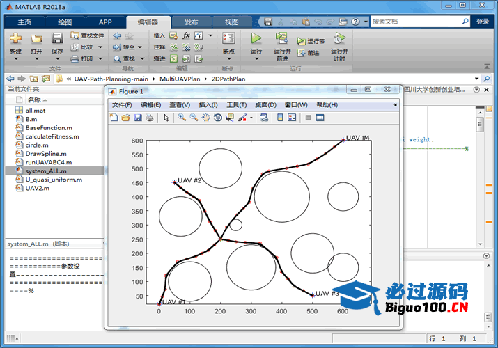Click the 名称 (Name) column header
The height and width of the screenshot is (348, 498).
coord(34,100)
